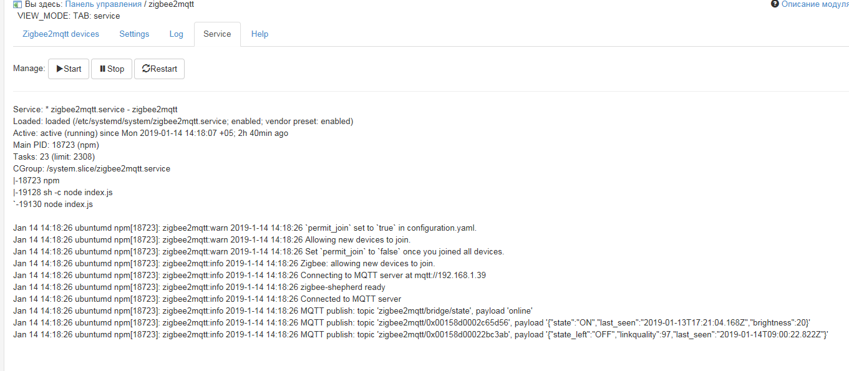849x371 pixels.
Task: Click the log line about permit_join set to true
Action: click(245, 228)
